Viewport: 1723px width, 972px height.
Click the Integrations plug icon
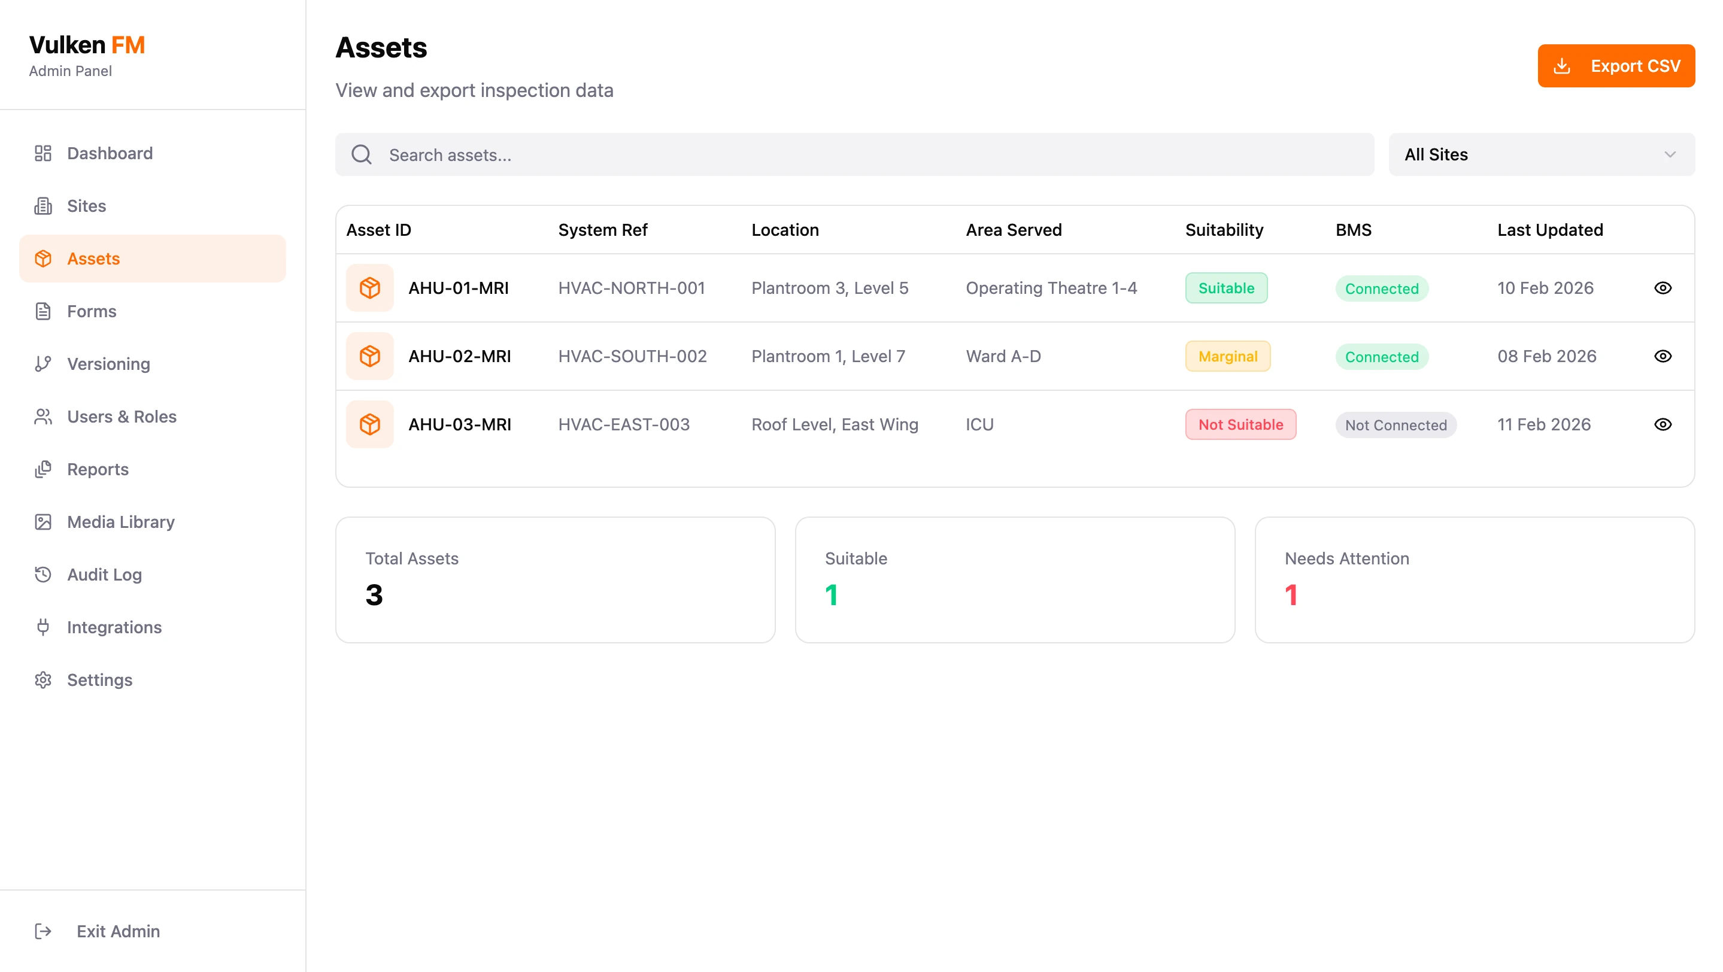(43, 627)
